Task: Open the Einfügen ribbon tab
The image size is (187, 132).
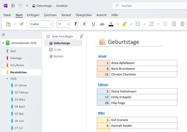Action: 33,15
